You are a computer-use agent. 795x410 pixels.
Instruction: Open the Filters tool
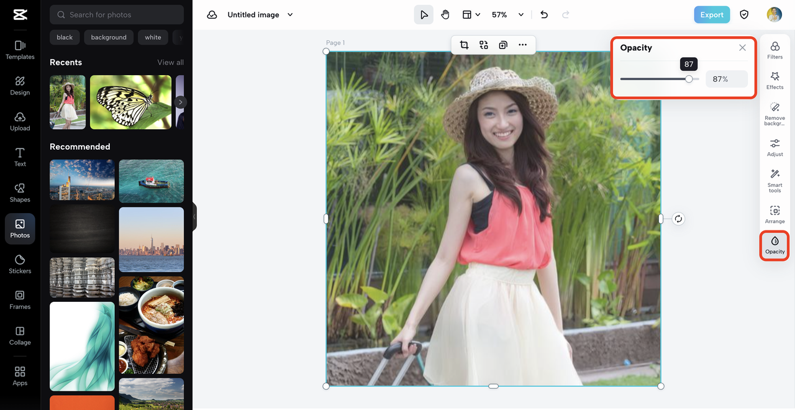tap(775, 50)
